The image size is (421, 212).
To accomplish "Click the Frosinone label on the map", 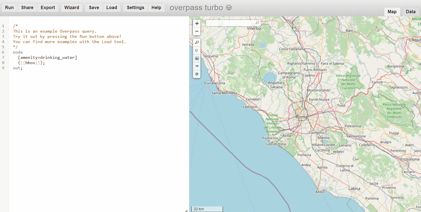I will click(x=410, y=159).
